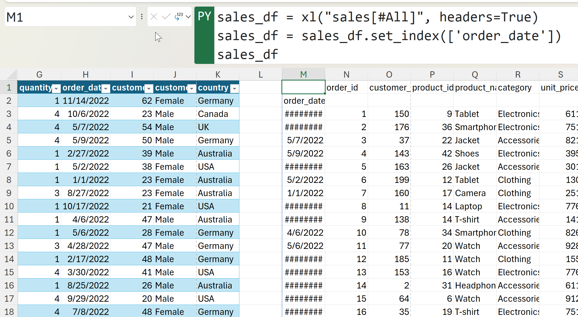
Task: Click the PY Python mode indicator
Action: [204, 17]
